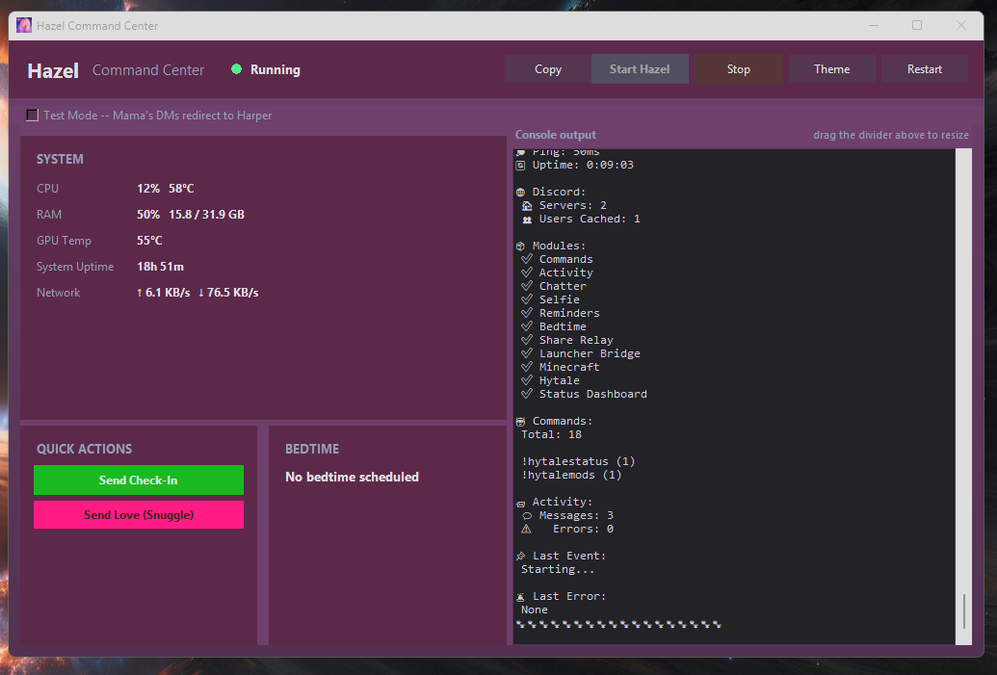Click System Uptime value '18h 51m'
Viewport: 997px width, 675px height.
coord(160,267)
